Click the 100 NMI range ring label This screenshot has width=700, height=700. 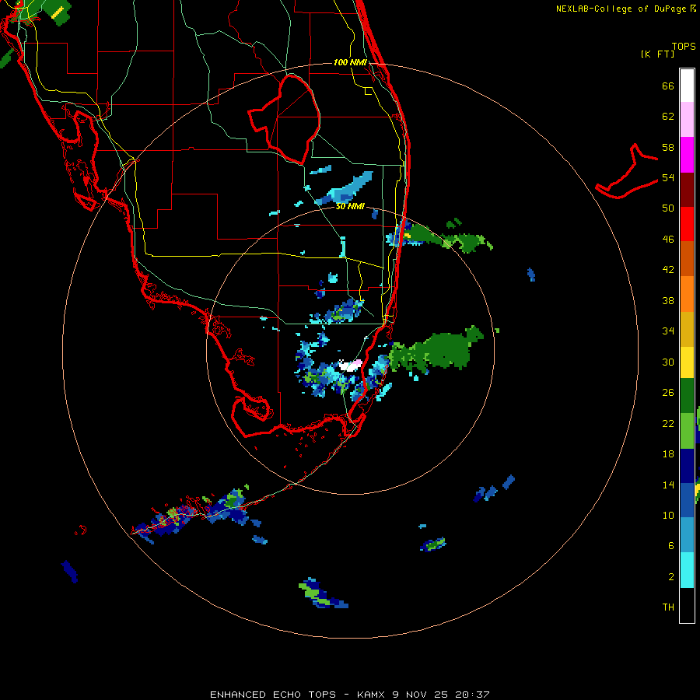pos(350,62)
